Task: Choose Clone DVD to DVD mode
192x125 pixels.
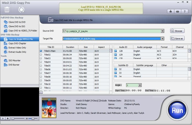Action: [17, 22]
